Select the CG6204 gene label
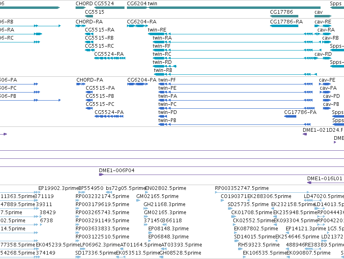The image size is (344, 259). [x=137, y=4]
